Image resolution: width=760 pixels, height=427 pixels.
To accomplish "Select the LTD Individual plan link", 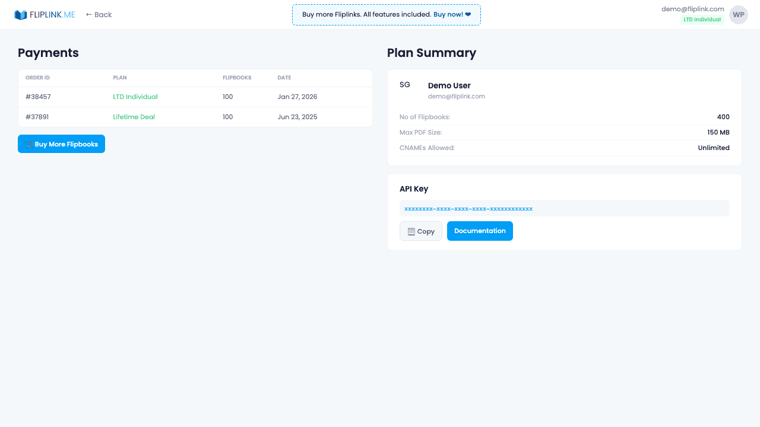I will pos(135,97).
